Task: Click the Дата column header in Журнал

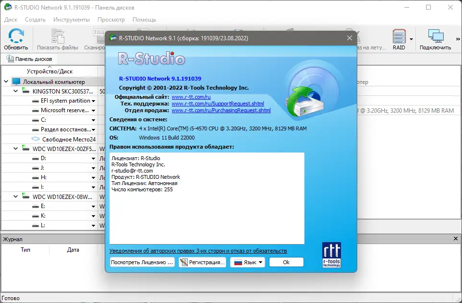Action: (73, 250)
